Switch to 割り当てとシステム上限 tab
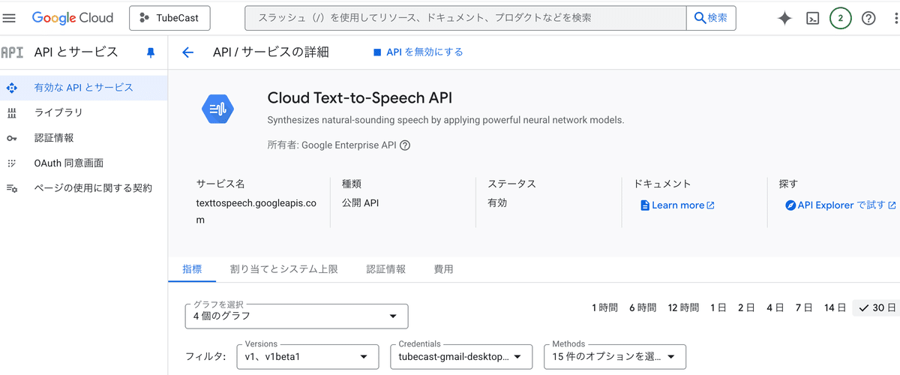The width and height of the screenshot is (900, 375). click(283, 269)
